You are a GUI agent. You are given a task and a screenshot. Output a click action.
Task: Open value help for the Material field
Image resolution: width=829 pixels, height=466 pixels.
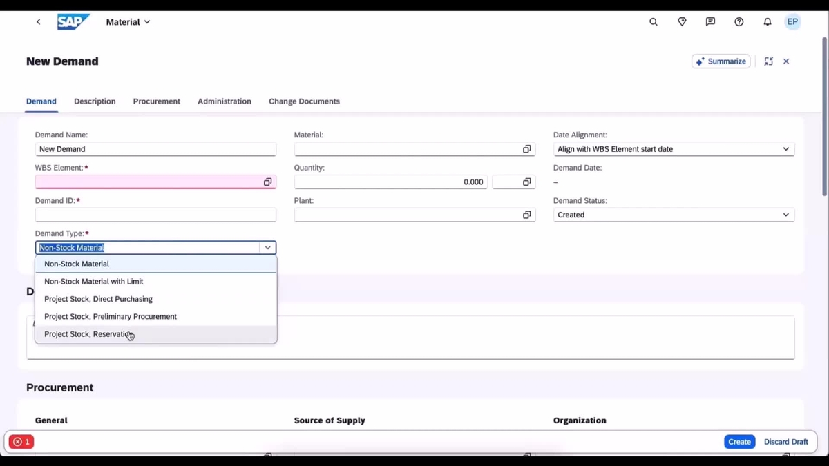click(526, 148)
